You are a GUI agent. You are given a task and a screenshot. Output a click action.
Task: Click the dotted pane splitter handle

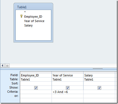pos(98,69)
